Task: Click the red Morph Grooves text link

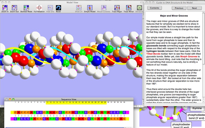Action: (x=189, y=56)
